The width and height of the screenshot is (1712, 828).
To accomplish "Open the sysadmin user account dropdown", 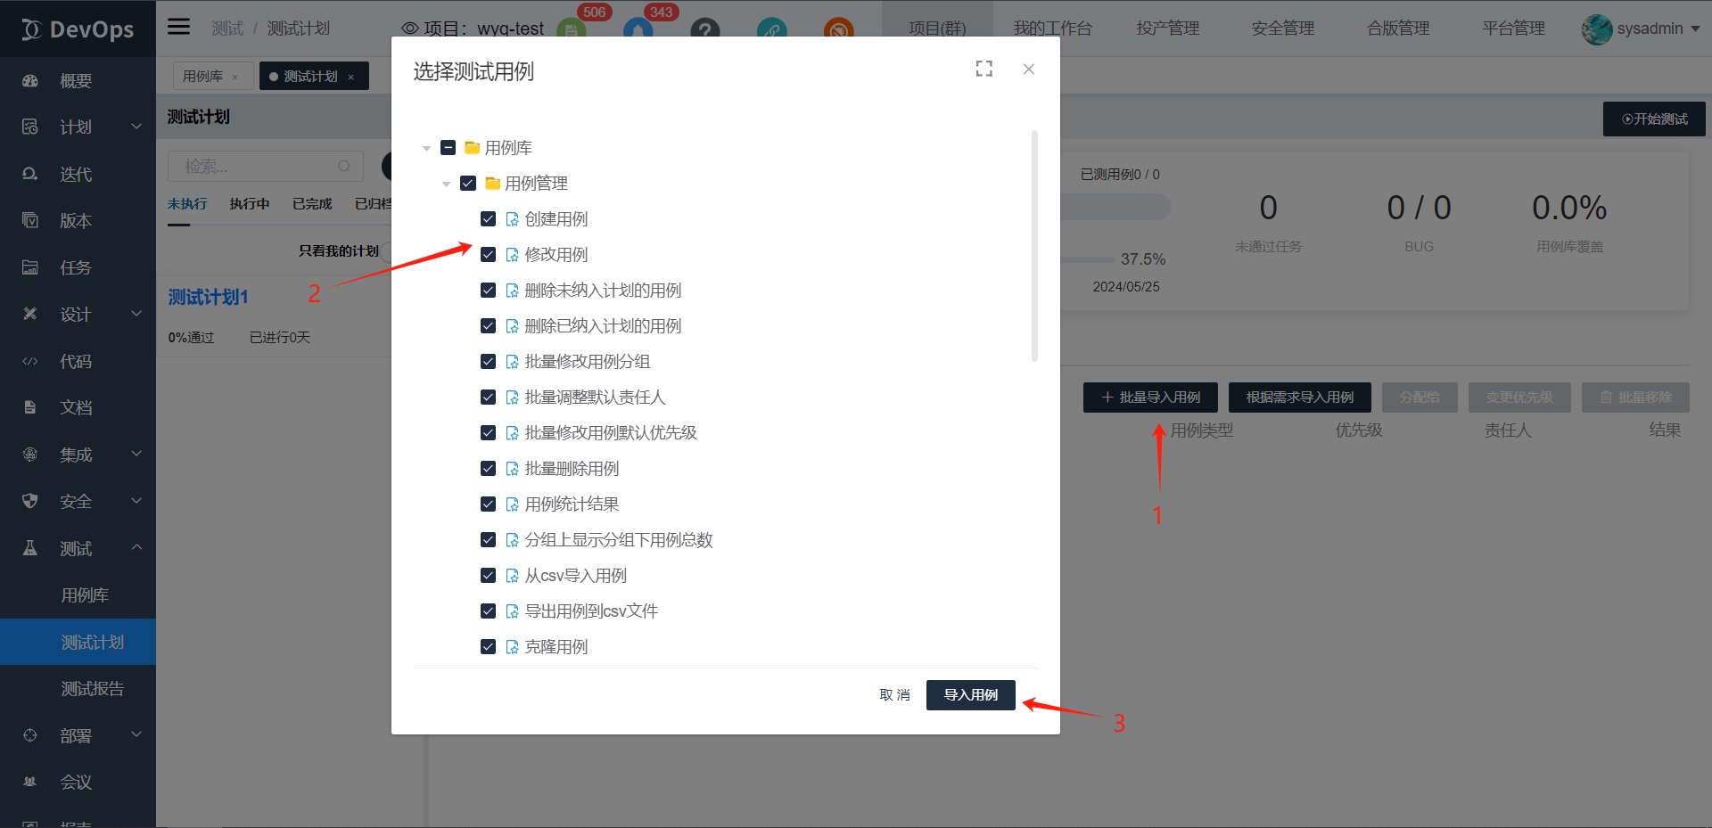I will (1645, 29).
